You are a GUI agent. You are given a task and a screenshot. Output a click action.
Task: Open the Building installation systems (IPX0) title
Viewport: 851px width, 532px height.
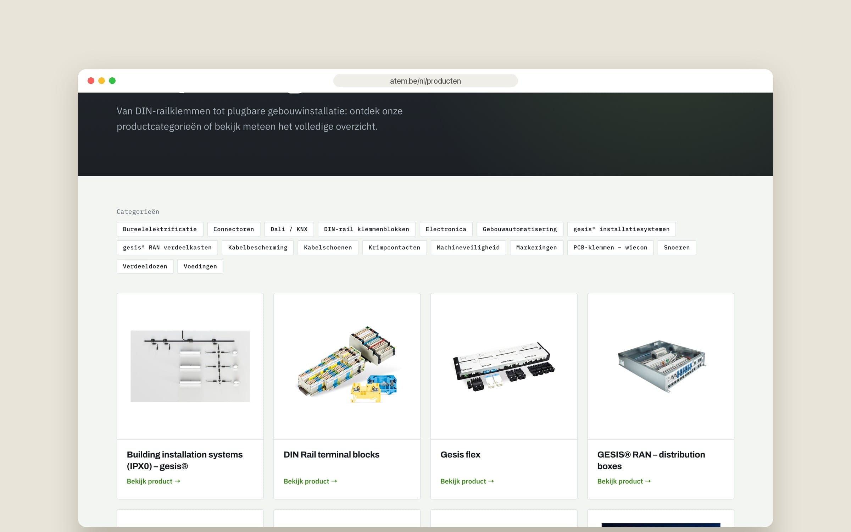185,460
